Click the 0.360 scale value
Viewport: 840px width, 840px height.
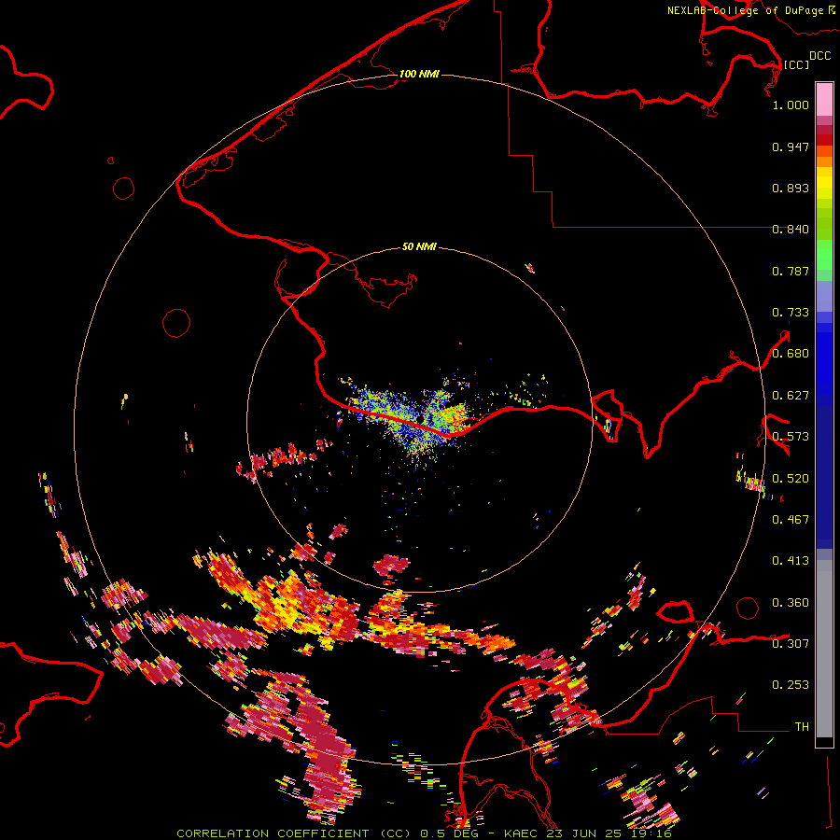coord(791,602)
